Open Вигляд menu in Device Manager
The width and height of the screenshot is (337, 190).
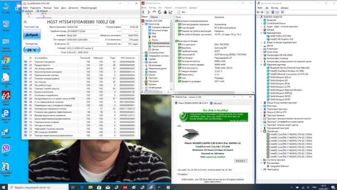point(274,8)
